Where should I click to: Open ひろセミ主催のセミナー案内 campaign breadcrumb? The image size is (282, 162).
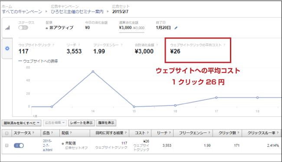click(x=77, y=12)
